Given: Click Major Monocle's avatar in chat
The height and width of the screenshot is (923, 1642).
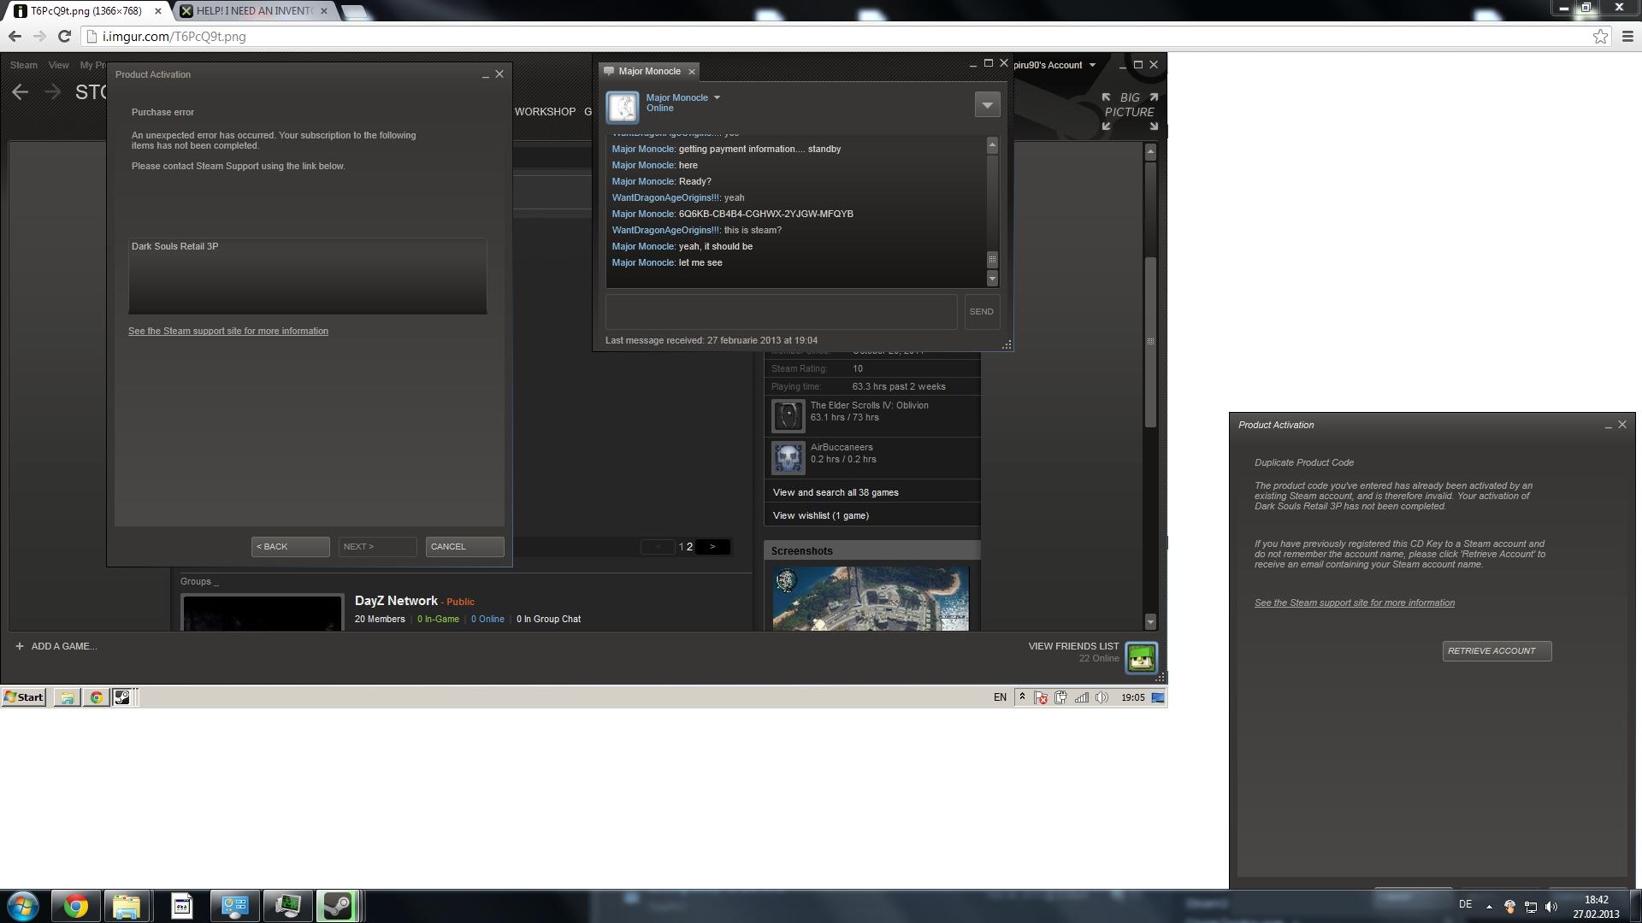Looking at the screenshot, I should 623,107.
